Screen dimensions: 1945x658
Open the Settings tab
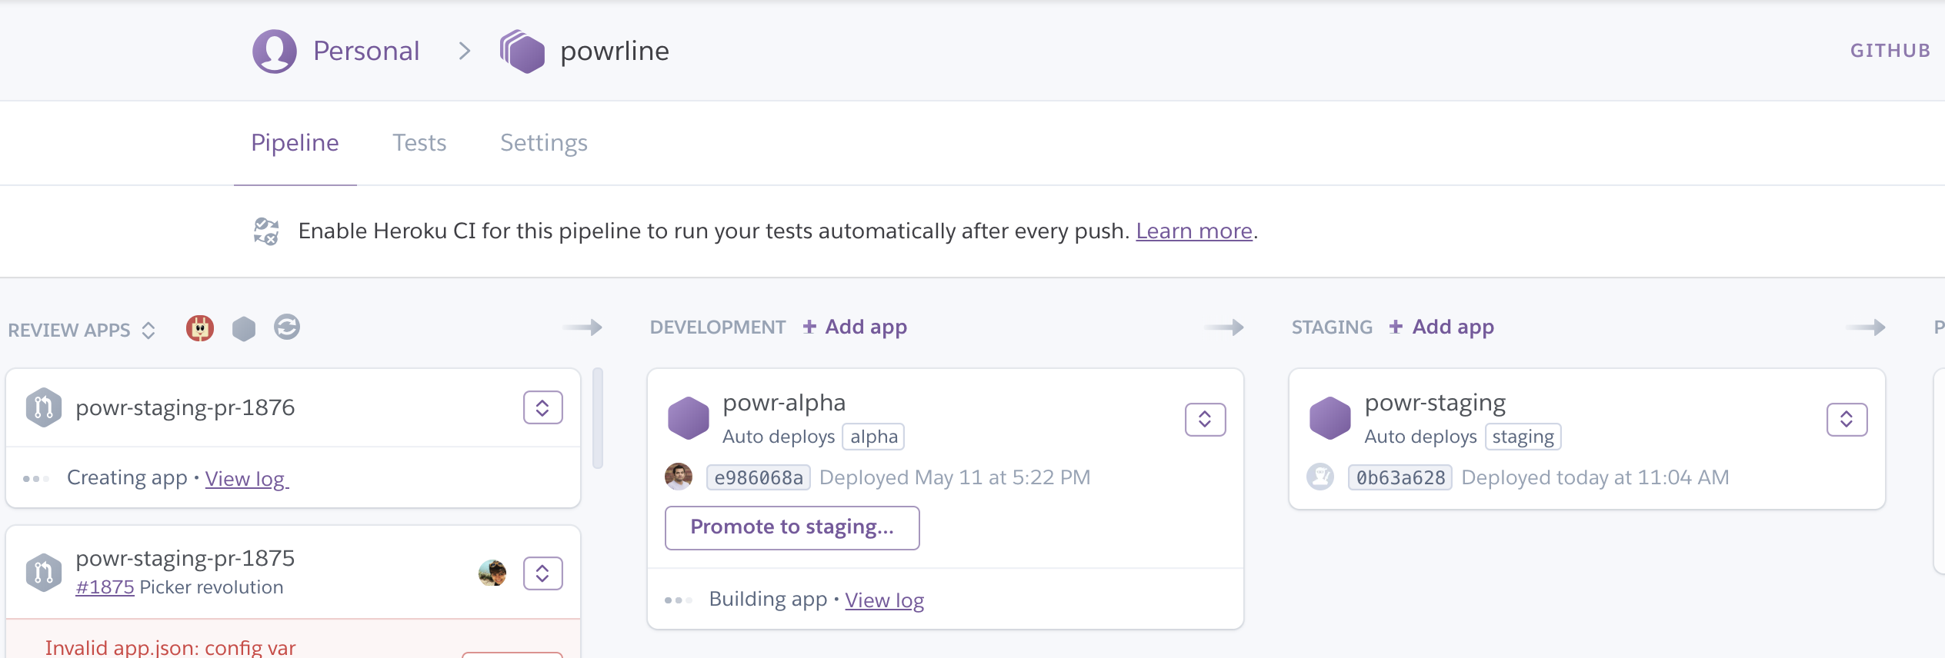coord(544,143)
